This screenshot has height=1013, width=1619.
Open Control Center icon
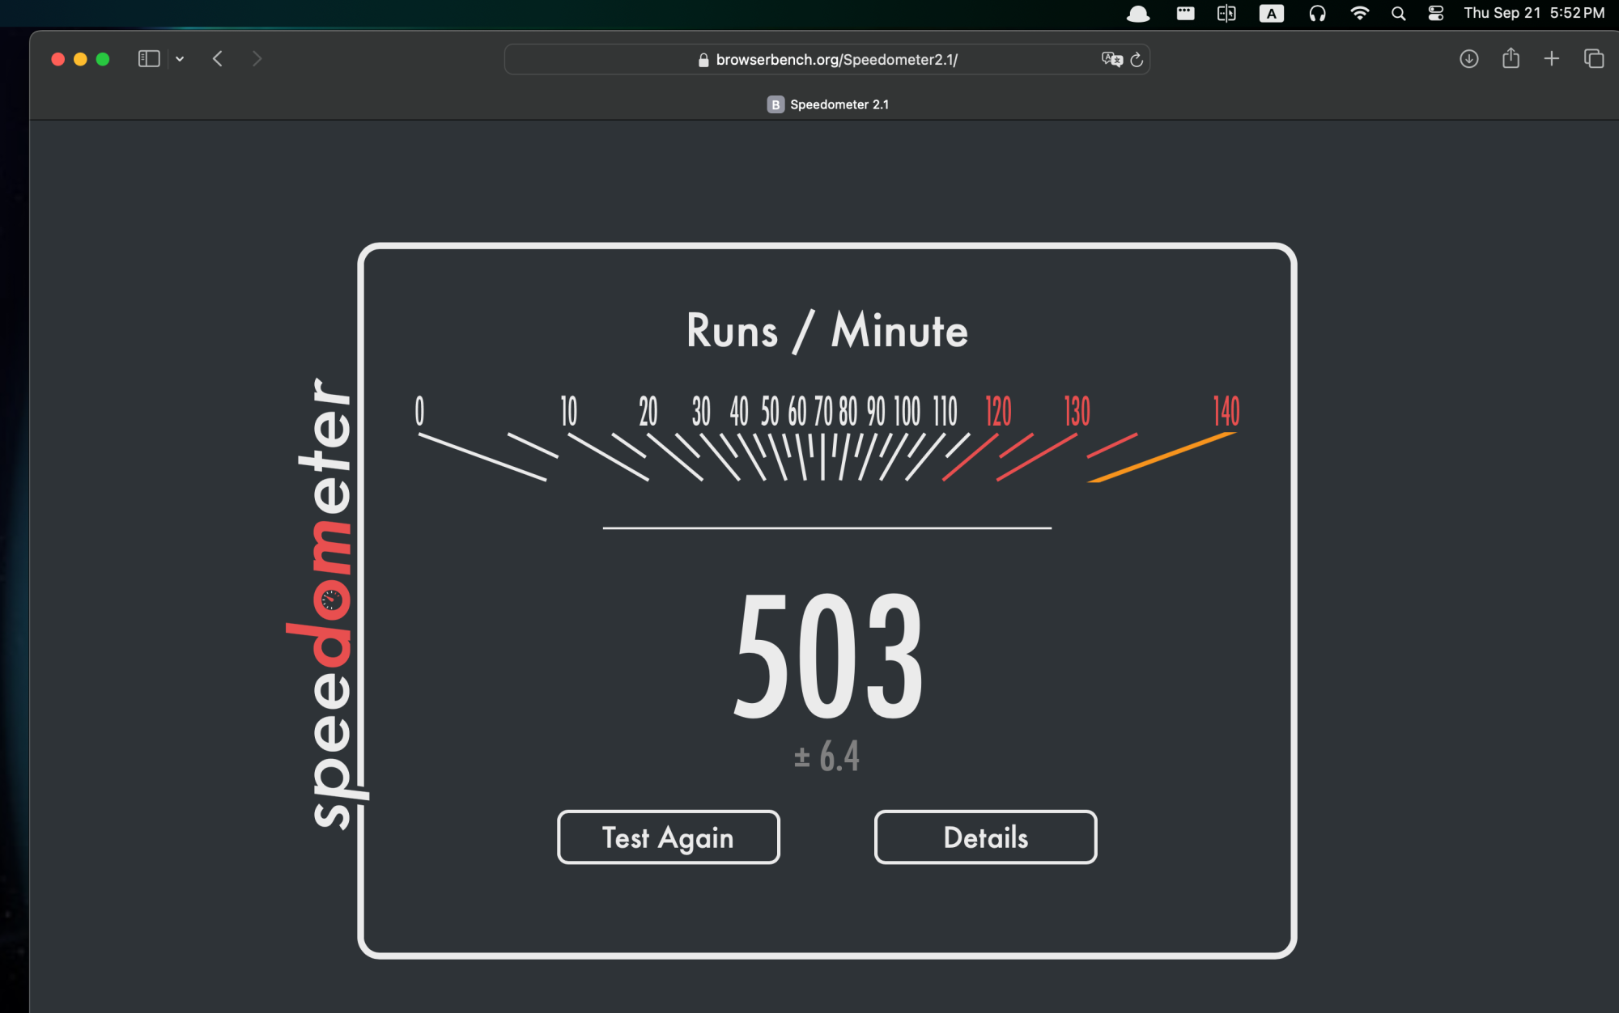tap(1436, 13)
